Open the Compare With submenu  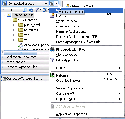pyautogui.click(x=86, y=93)
